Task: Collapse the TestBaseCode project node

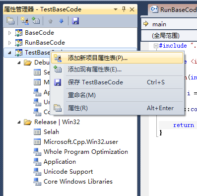Action: [9, 53]
